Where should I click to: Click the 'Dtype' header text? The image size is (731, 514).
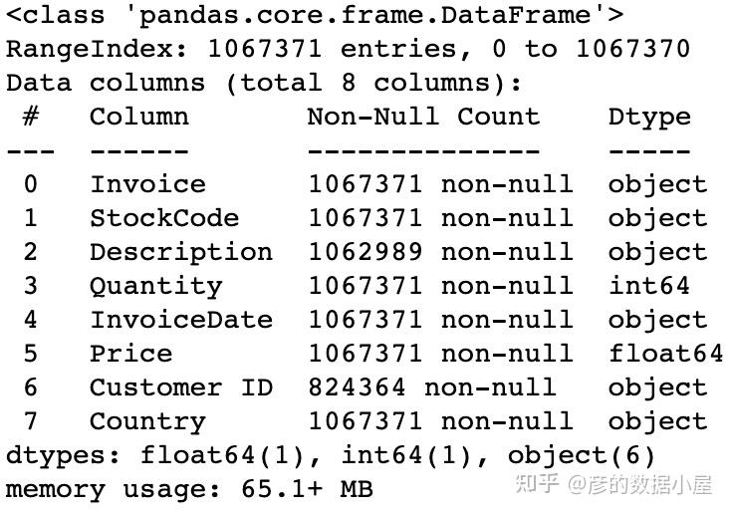(648, 117)
